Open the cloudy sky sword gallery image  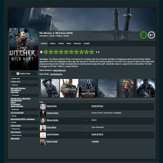pyautogui.click(x=108, y=88)
